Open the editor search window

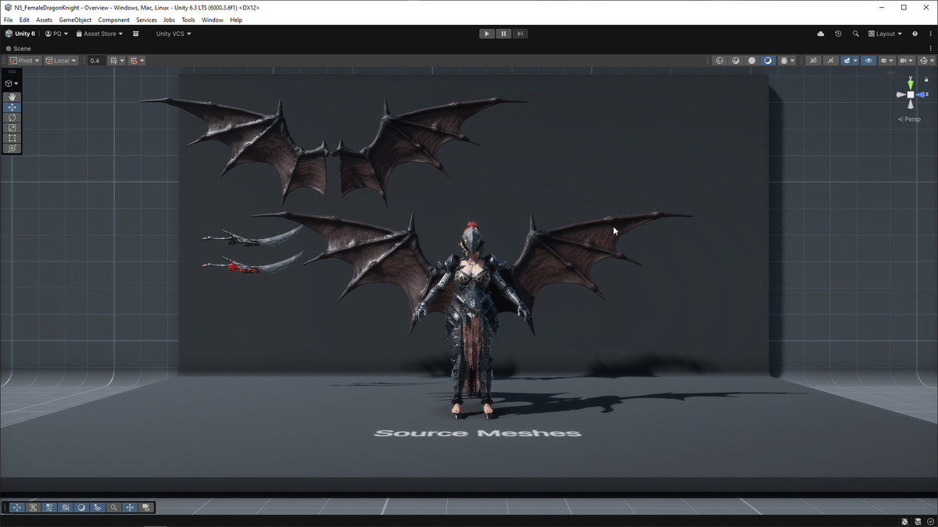point(855,34)
